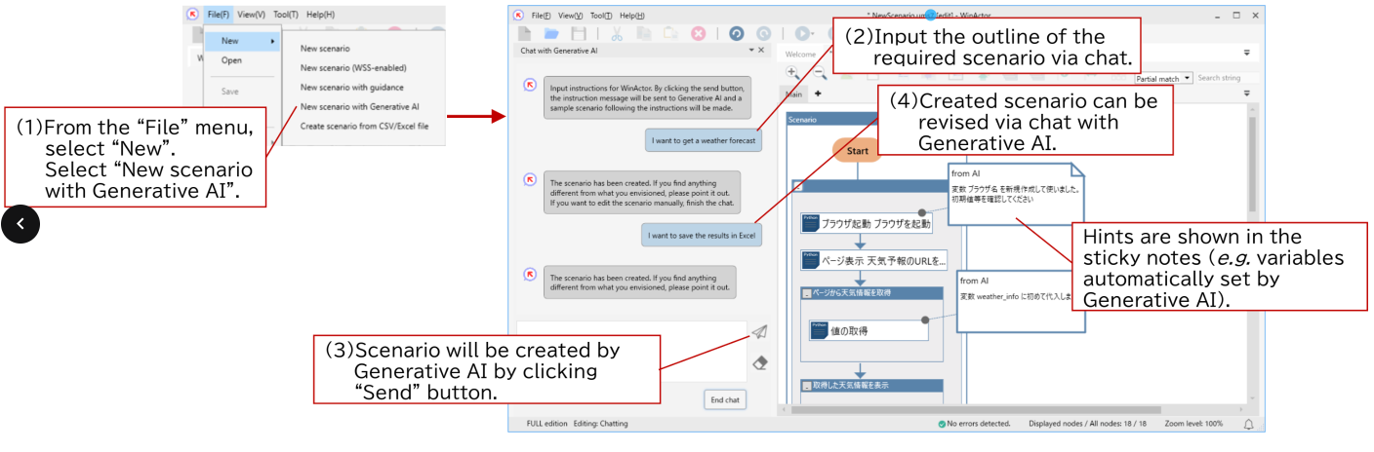1374x452 pixels.
Task: Click the Send paper-plane icon in chat
Action: tap(760, 331)
